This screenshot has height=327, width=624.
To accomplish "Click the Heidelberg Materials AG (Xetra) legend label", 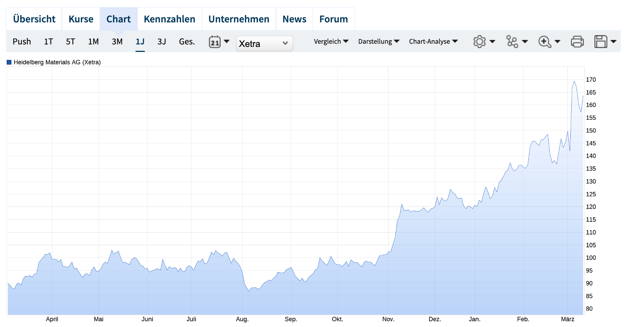I will (x=57, y=62).
